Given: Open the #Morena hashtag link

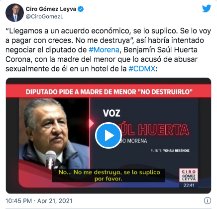Looking at the screenshot, I should (104, 50).
